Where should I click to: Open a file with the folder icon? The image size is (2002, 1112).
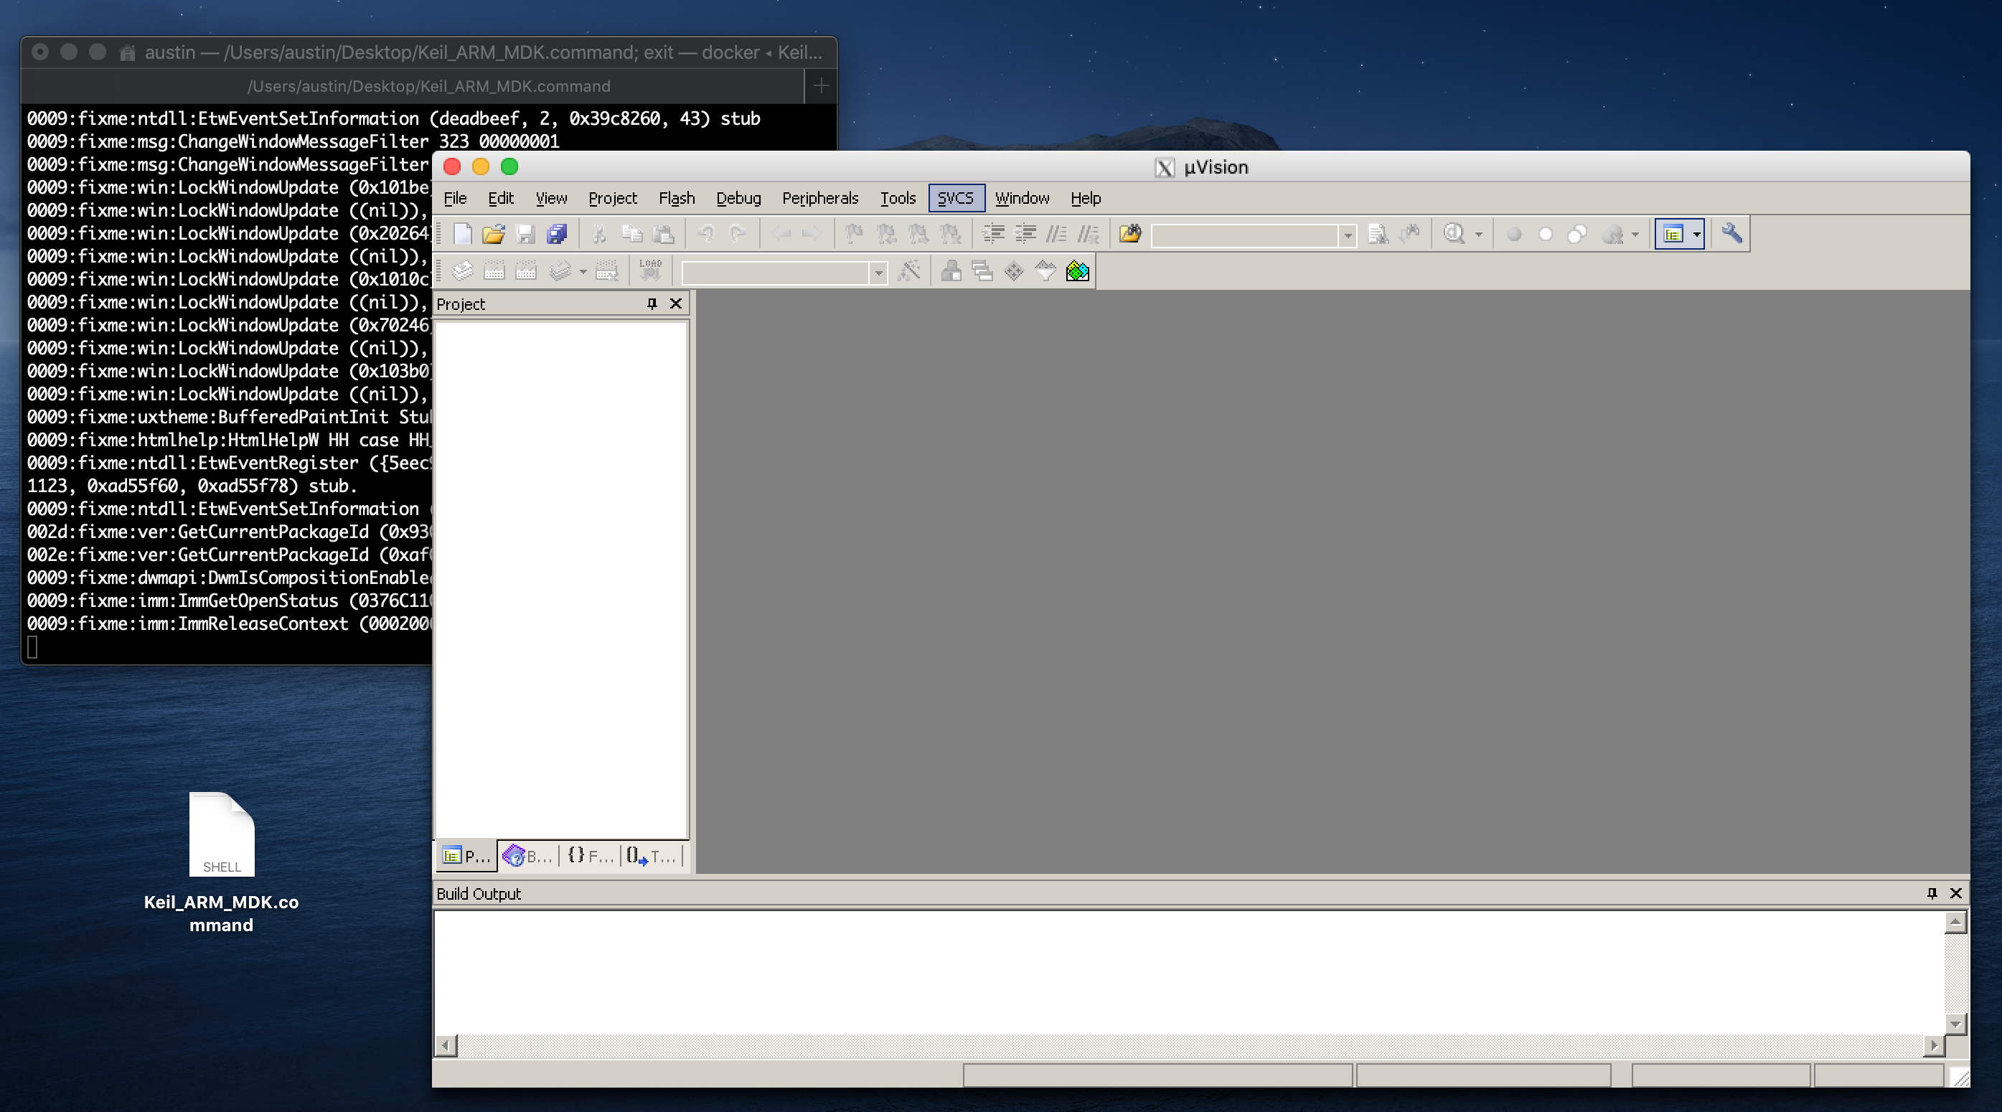click(x=494, y=234)
